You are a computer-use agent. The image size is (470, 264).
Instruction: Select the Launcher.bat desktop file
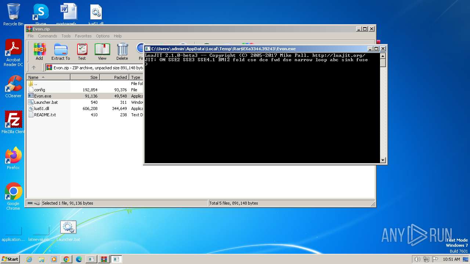click(x=68, y=231)
